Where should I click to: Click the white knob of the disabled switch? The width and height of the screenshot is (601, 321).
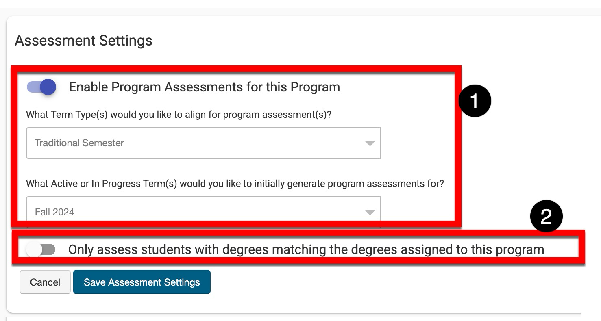34,249
